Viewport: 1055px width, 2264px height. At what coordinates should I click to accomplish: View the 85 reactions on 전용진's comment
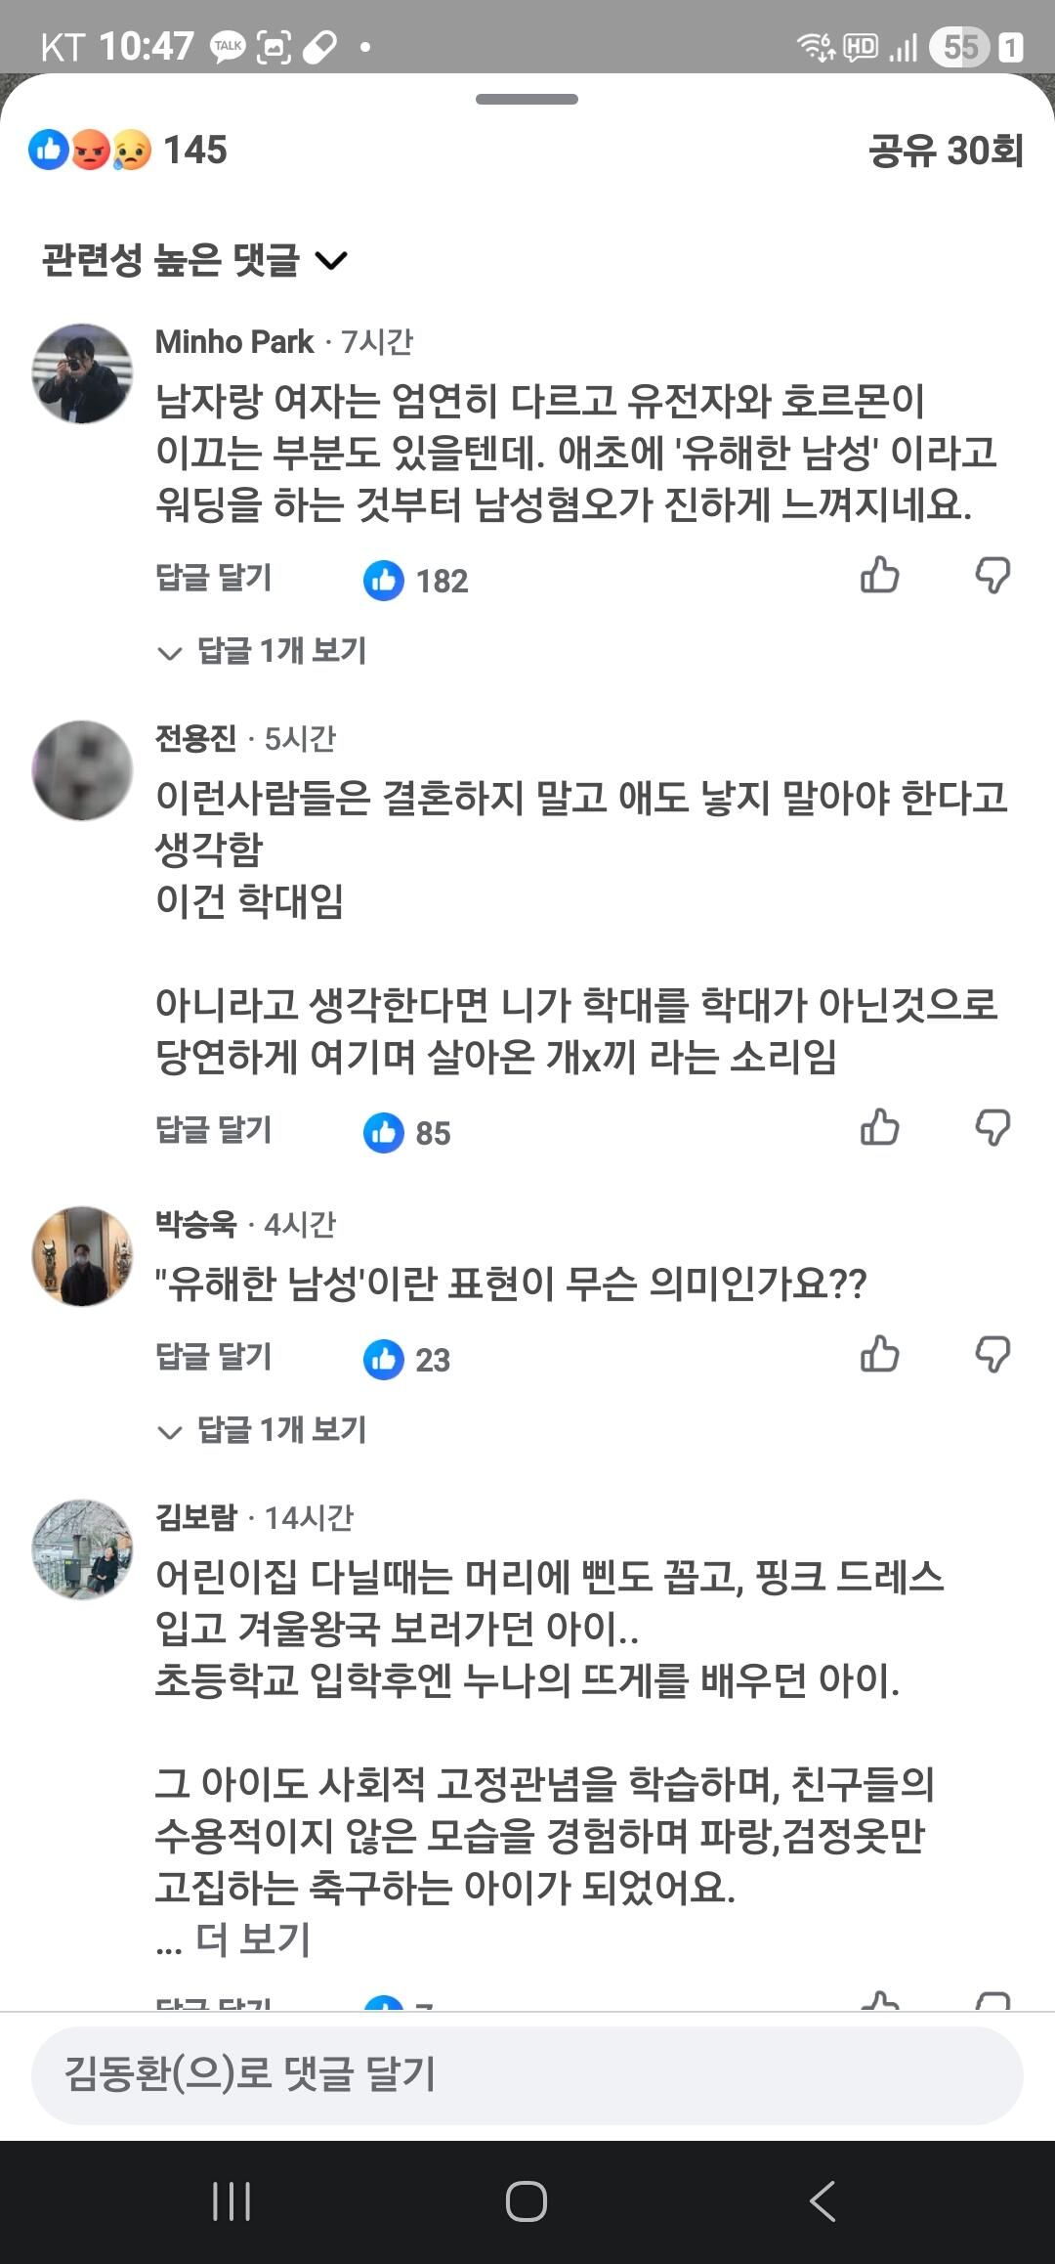tap(406, 1133)
